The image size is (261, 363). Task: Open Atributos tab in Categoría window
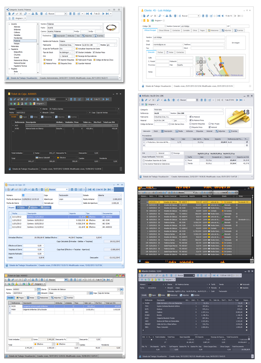pos(71,36)
